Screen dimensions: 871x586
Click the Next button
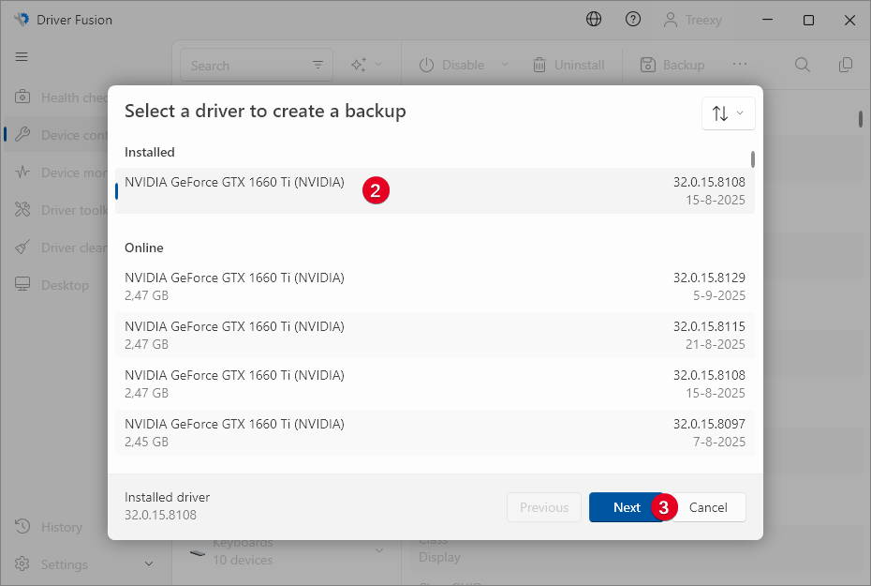coord(627,507)
